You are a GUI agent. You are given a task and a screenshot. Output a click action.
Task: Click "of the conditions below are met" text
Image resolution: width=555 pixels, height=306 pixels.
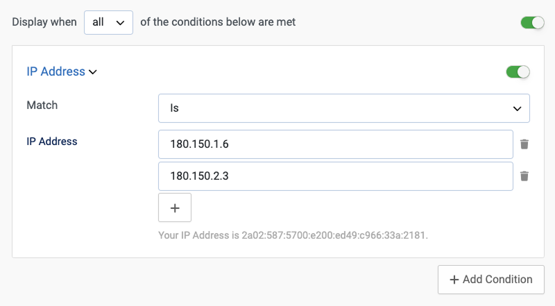[218, 22]
